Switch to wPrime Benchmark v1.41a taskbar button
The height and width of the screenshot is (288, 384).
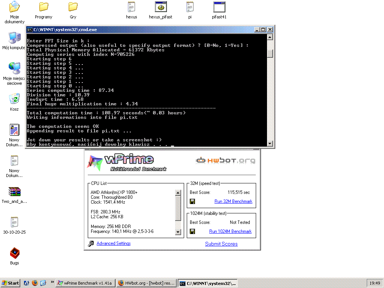pyautogui.click(x=85, y=283)
